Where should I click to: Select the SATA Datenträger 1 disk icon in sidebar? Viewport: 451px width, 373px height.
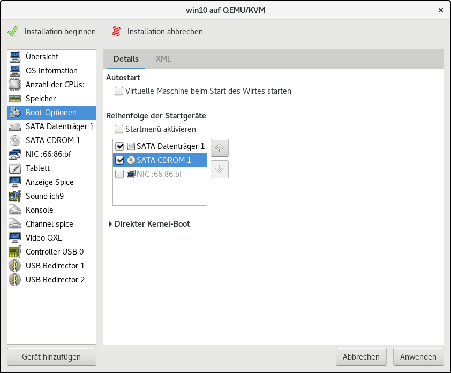15,126
